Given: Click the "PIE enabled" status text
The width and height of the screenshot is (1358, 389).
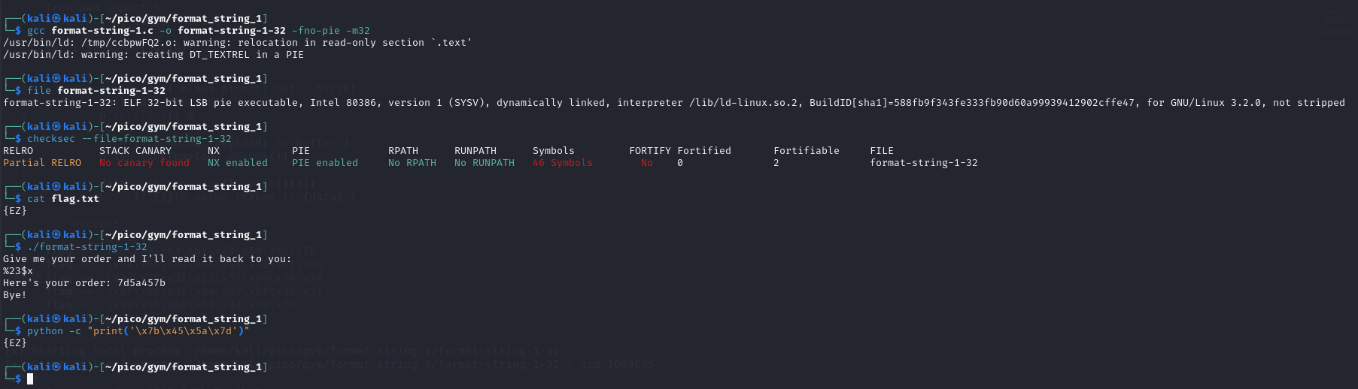Looking at the screenshot, I should [x=325, y=163].
